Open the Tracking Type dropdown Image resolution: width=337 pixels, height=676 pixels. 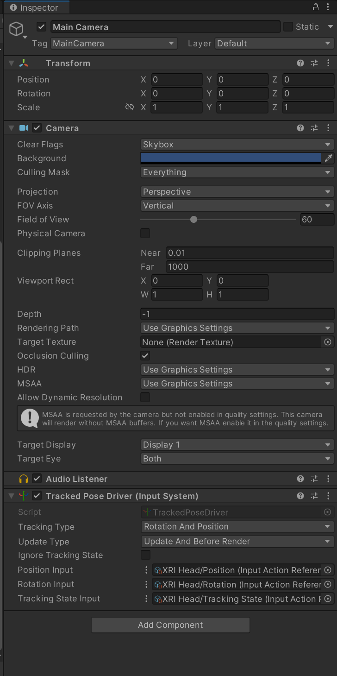pos(237,527)
